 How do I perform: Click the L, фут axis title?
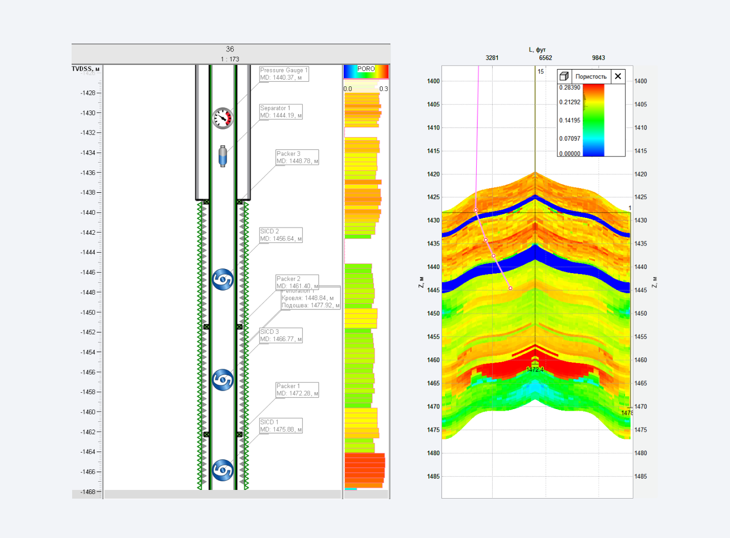click(537, 50)
